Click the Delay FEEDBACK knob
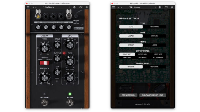The width and height of the screenshot is (200, 112). click(45, 78)
